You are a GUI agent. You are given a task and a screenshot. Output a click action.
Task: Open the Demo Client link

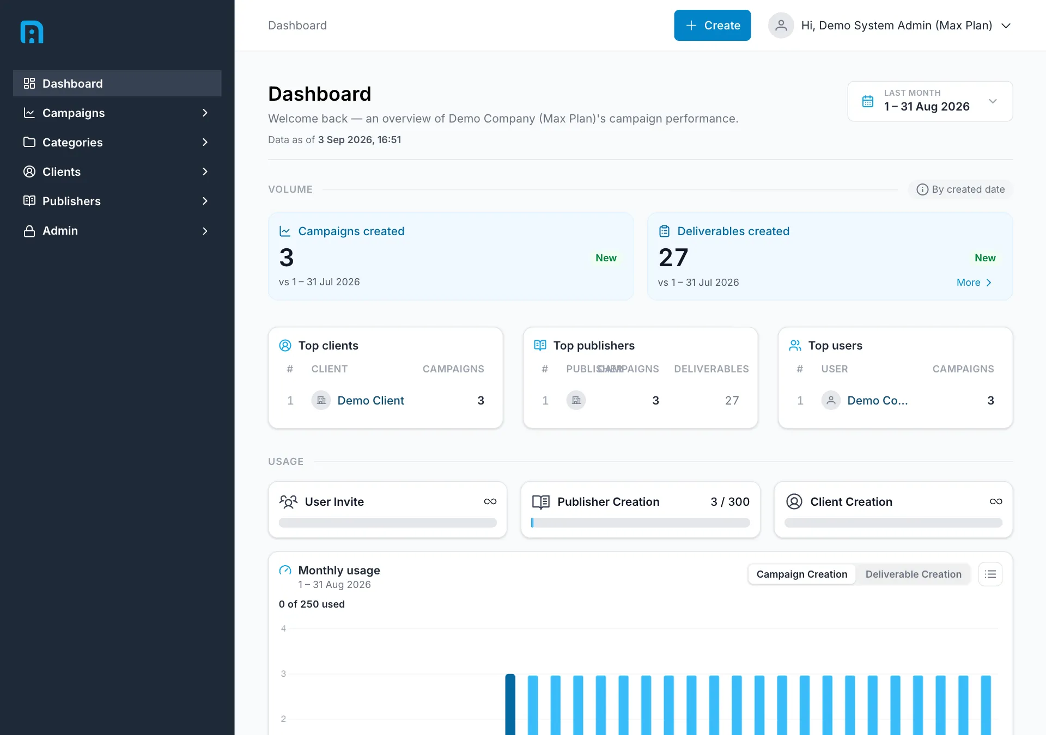coord(370,401)
